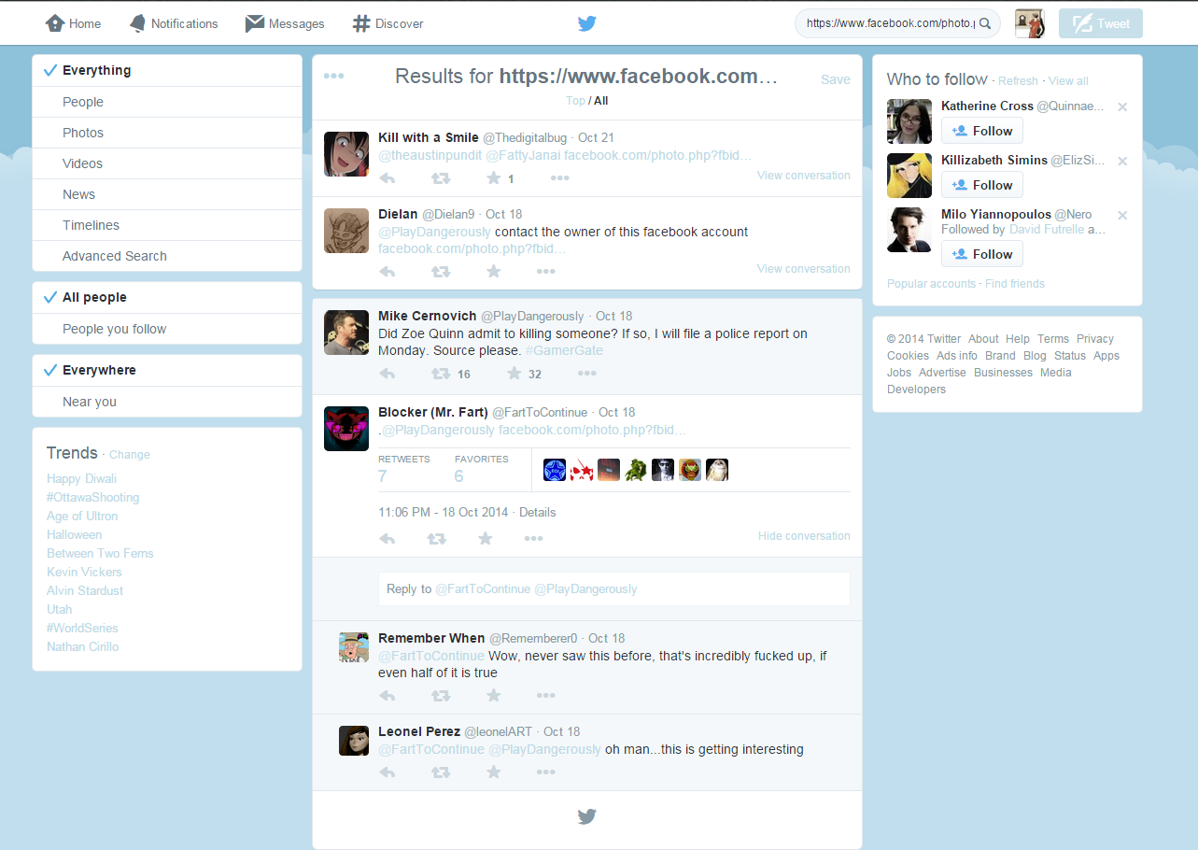Dismiss Katherine Cross follow suggestion
The height and width of the screenshot is (850, 1198).
click(x=1122, y=107)
